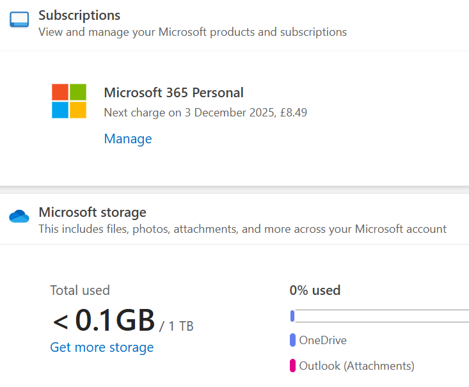Click the Subscriptions monitor icon
This screenshot has height=387, width=469.
(x=19, y=20)
